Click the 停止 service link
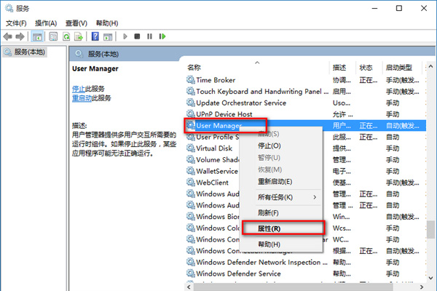This screenshot has height=291, width=437. click(79, 89)
